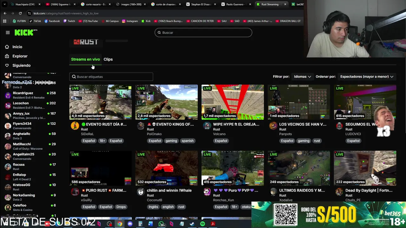Click the Buscar search field
Screen dimensions: 406x228
tap(203, 33)
